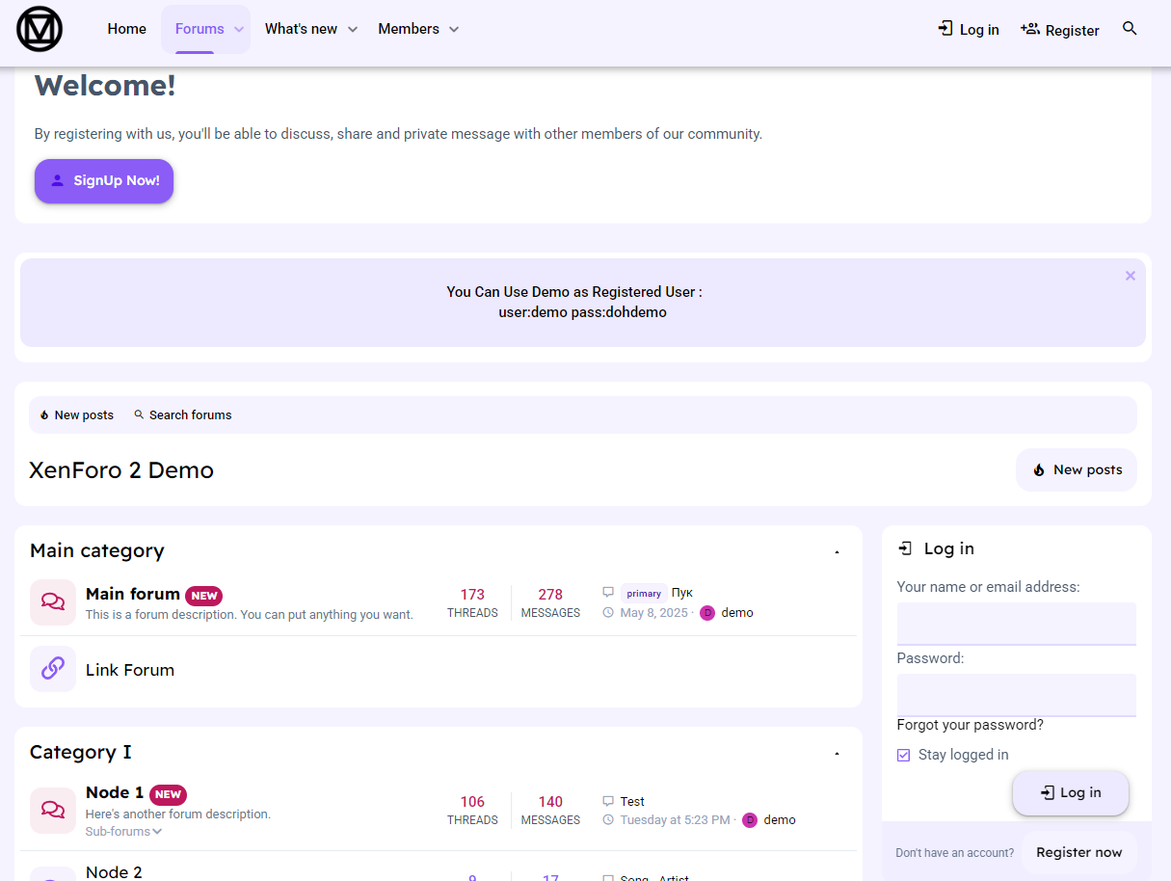Toggle the Stay logged in checkbox
This screenshot has width=1171, height=881.
[x=903, y=755]
